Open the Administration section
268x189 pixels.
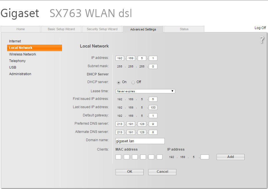point(20,74)
